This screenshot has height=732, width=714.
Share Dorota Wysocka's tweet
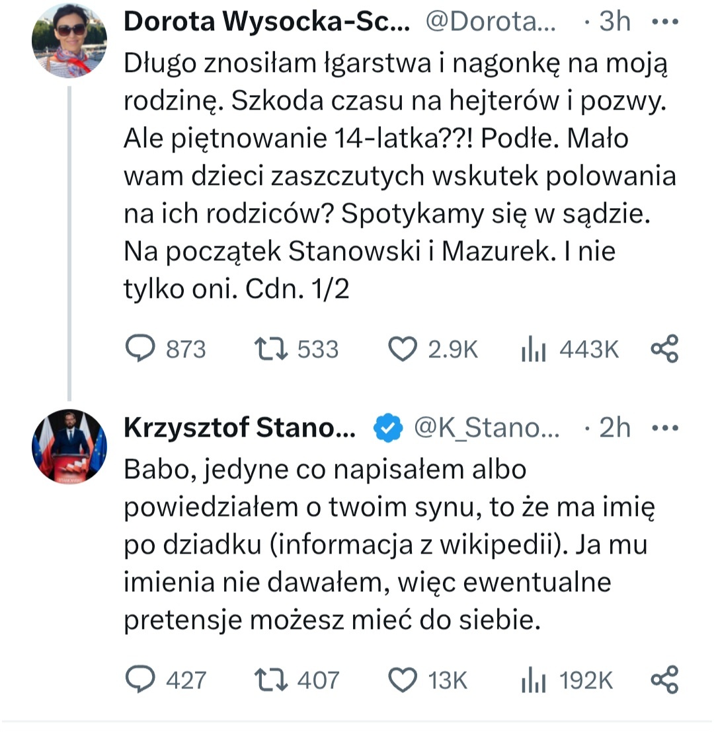point(664,349)
